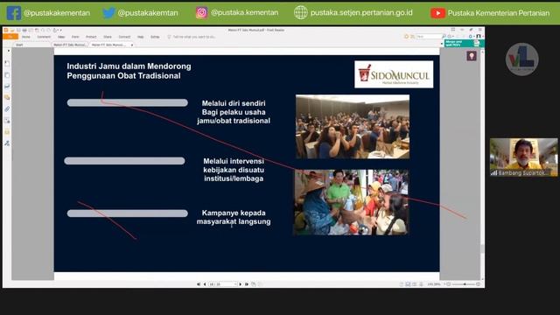This screenshot has height=315, width=560.
Task: Open the Home ribbon tab
Action: pyautogui.click(x=26, y=37)
